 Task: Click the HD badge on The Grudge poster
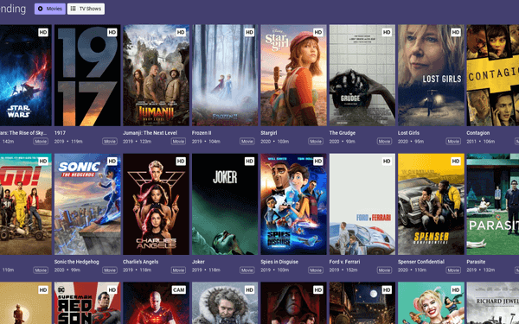click(387, 33)
